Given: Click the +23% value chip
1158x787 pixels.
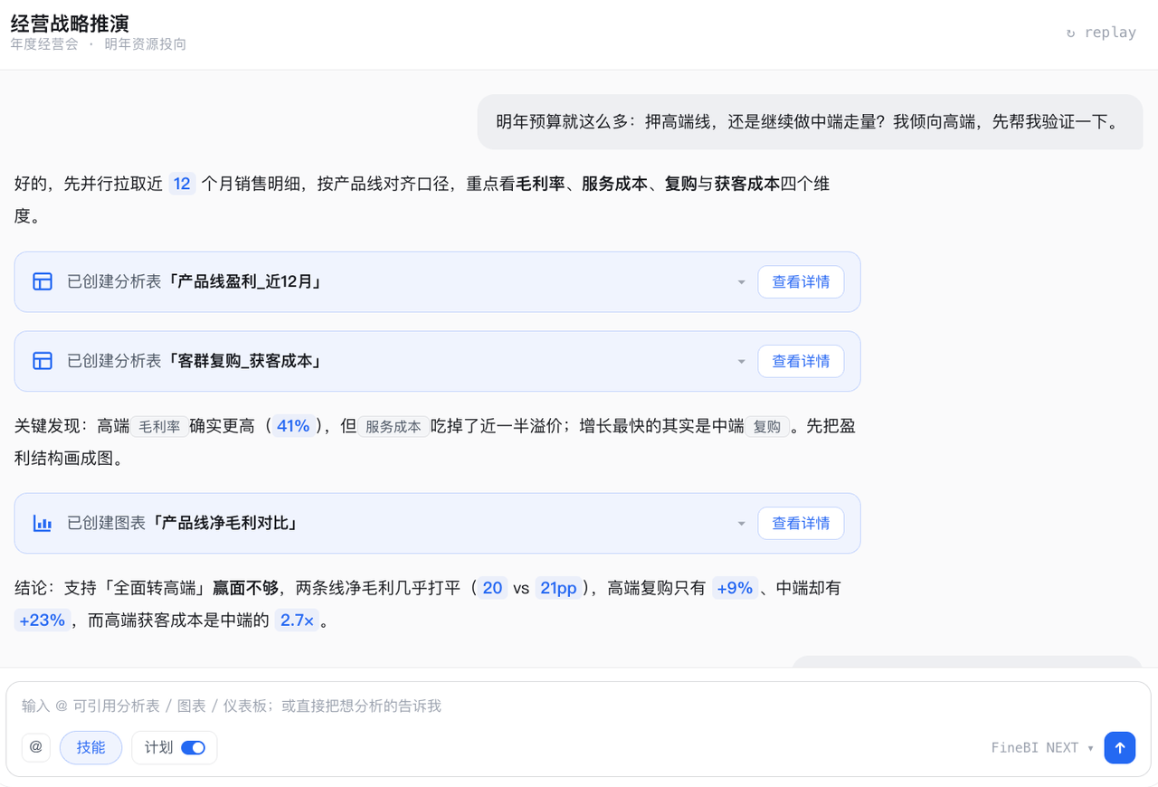Looking at the screenshot, I should (x=42, y=621).
